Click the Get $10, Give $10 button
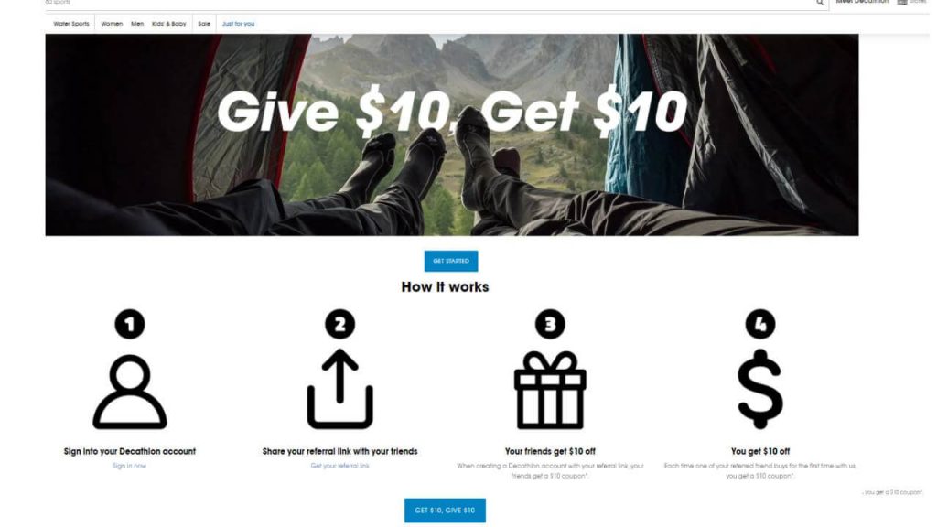Viewport: 937px width, 527px height. click(446, 511)
